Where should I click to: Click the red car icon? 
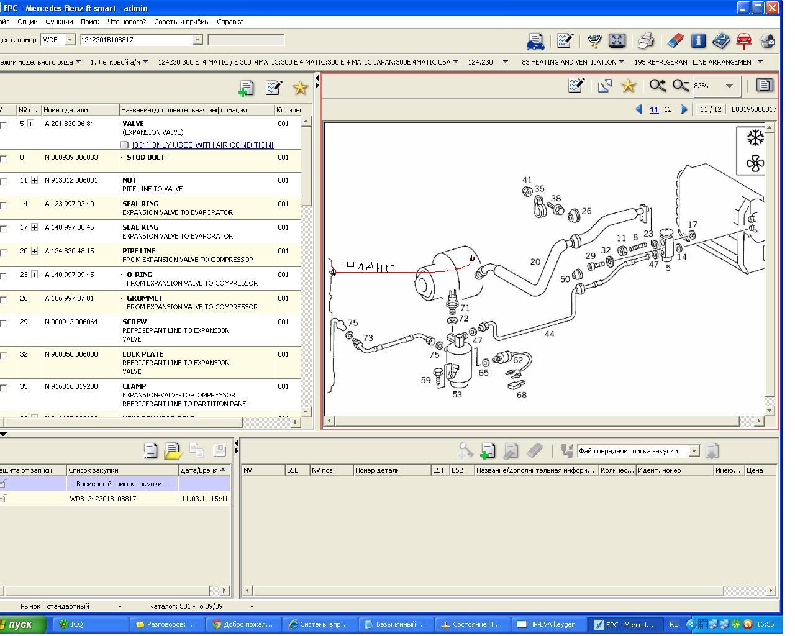744,41
